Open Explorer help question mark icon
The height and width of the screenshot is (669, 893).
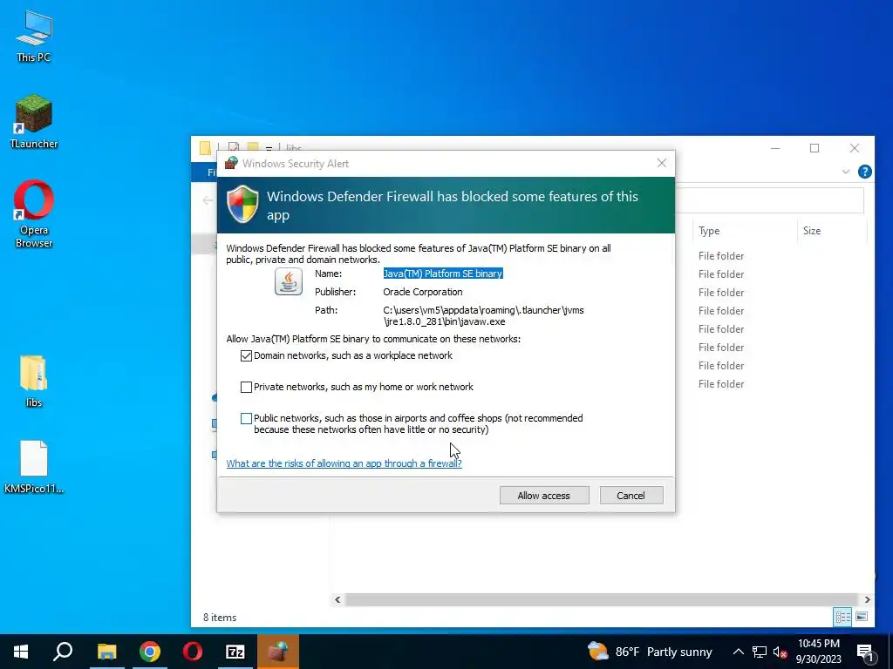click(864, 172)
